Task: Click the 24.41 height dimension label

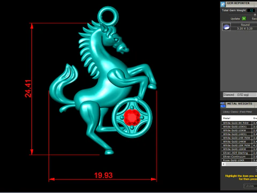Action: pyautogui.click(x=28, y=88)
